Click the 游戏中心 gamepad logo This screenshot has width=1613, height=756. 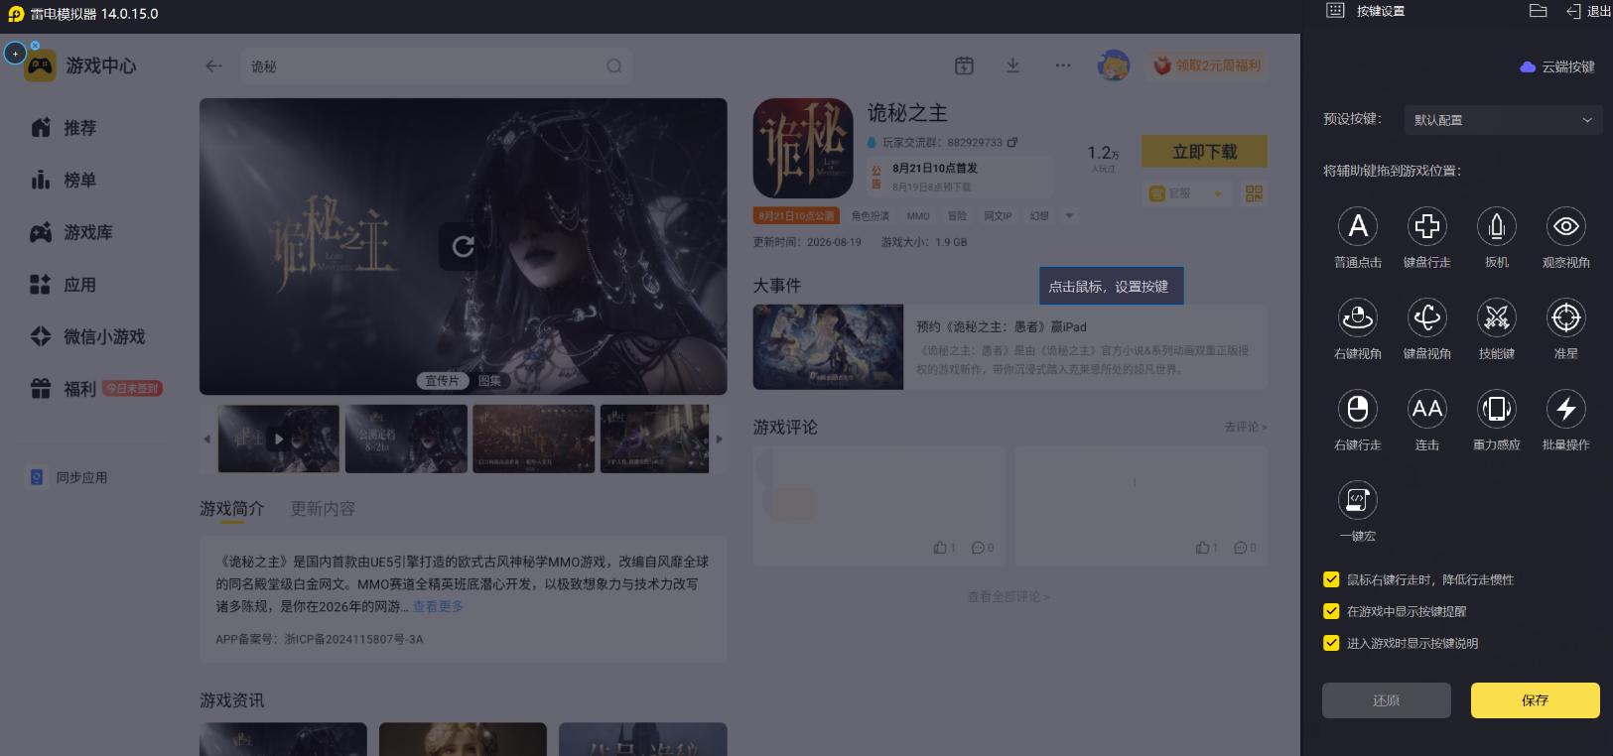(x=40, y=65)
